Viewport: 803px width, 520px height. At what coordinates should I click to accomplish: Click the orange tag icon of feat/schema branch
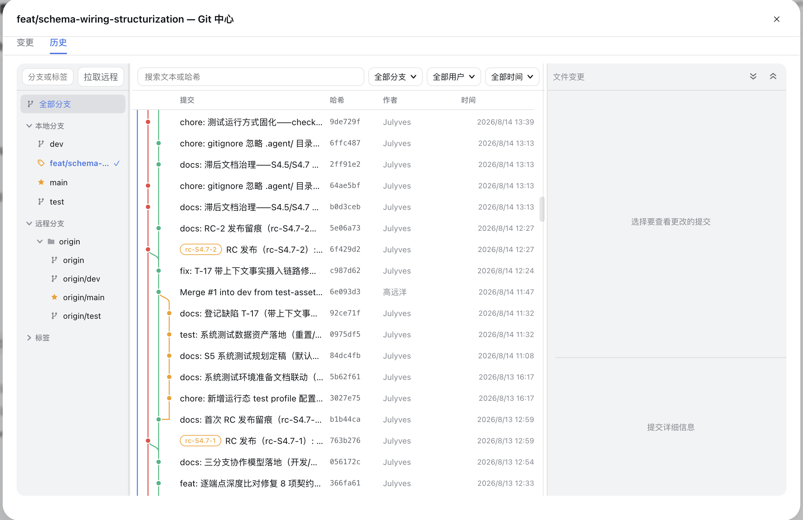(x=41, y=163)
